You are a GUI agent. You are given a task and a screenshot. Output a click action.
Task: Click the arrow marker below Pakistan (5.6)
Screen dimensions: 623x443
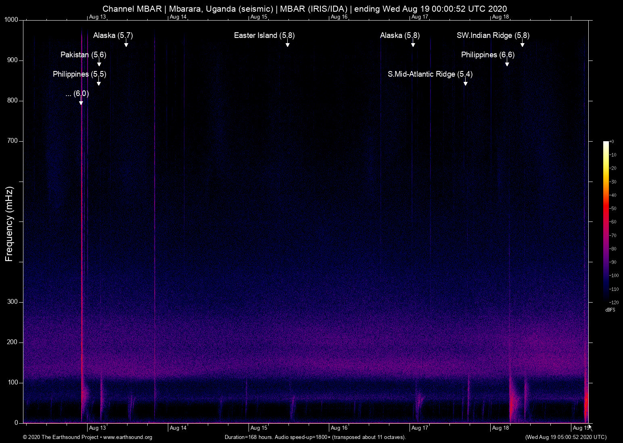click(x=99, y=64)
